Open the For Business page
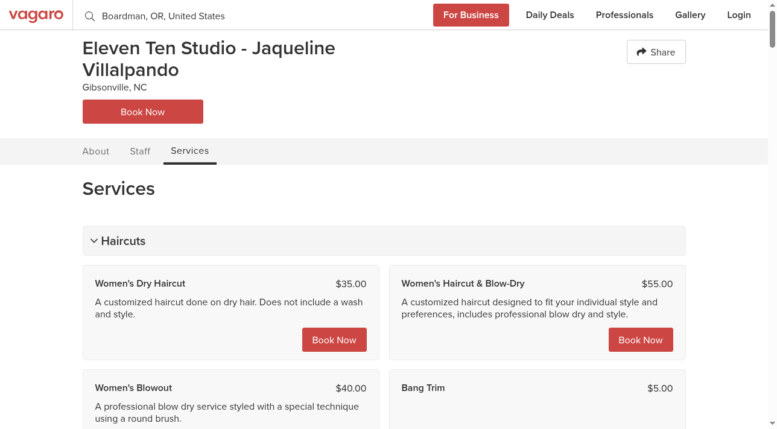 tap(471, 15)
